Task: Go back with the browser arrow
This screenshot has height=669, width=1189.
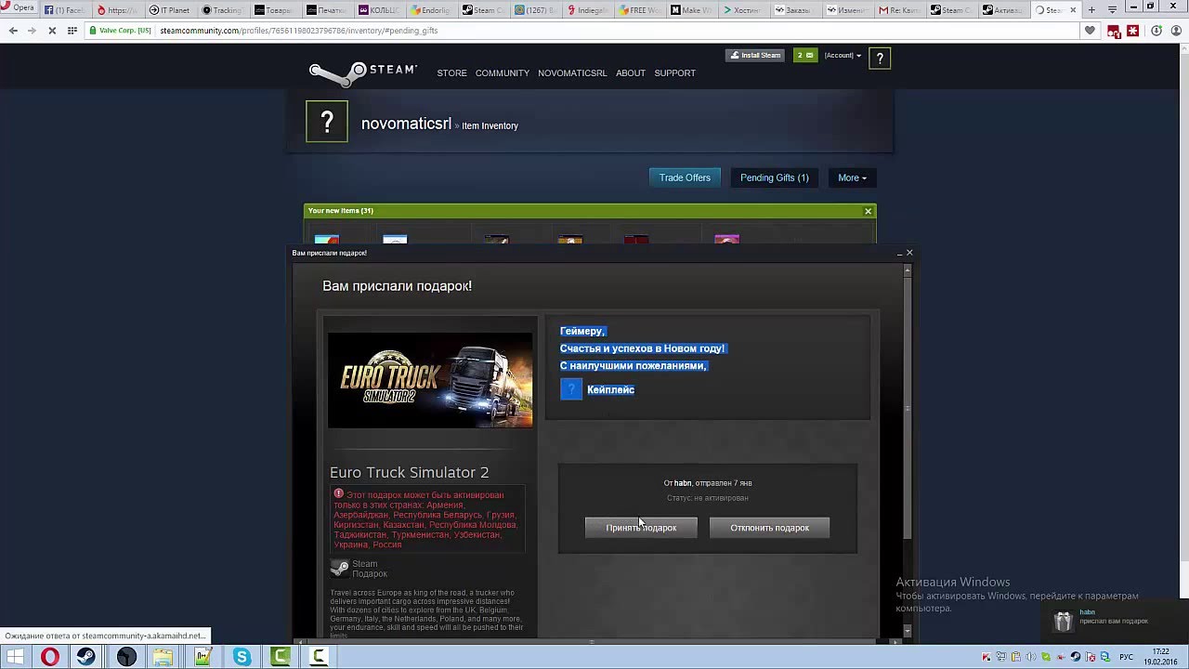Action: point(13,31)
